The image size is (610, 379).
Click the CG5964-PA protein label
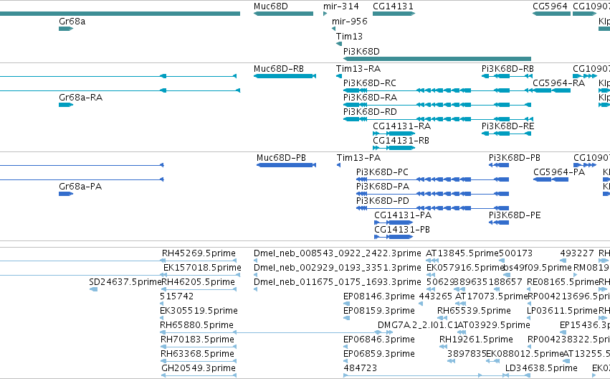click(559, 172)
